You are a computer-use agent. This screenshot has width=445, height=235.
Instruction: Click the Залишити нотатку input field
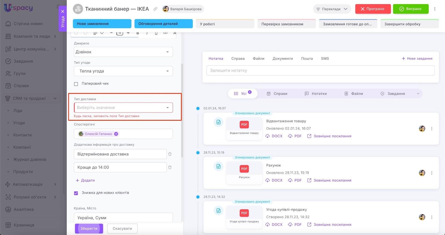tap(320, 70)
